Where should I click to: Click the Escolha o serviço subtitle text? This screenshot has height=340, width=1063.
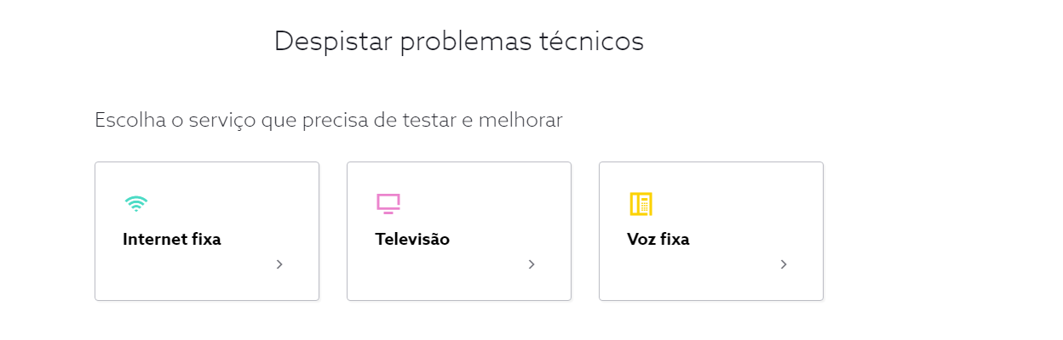tap(329, 120)
